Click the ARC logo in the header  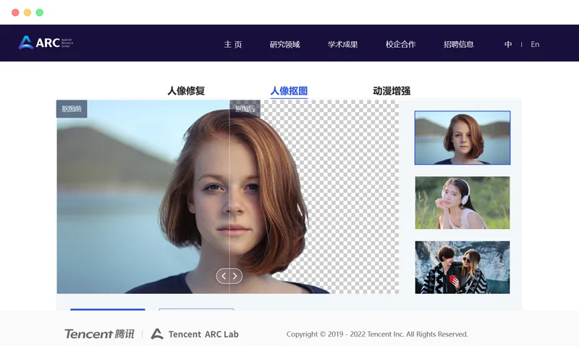(x=46, y=43)
